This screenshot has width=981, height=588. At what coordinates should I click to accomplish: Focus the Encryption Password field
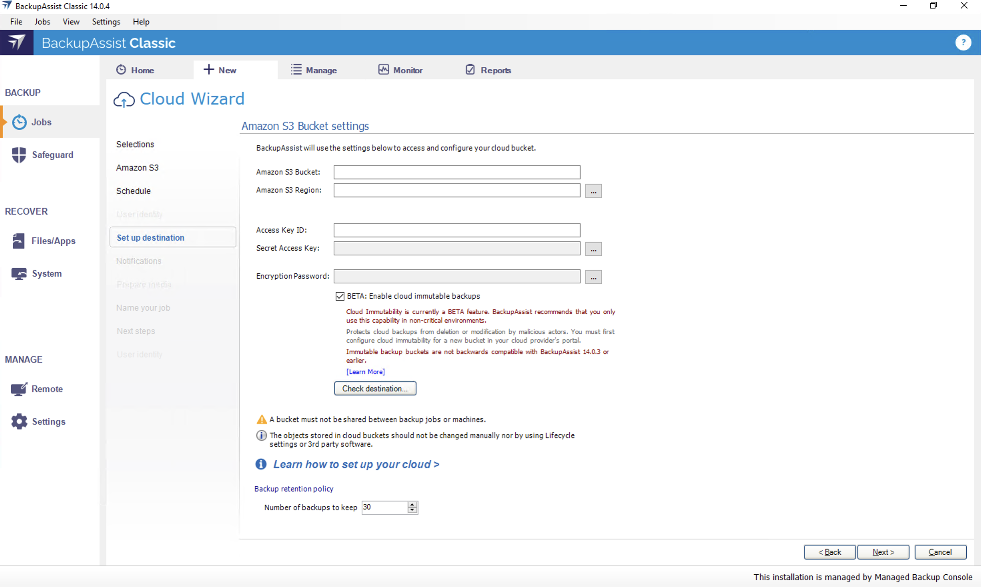(457, 276)
